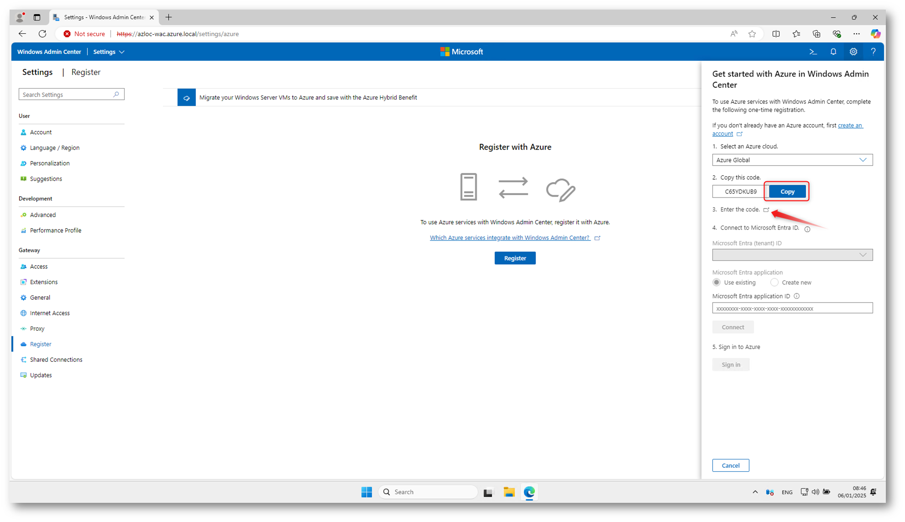Open Windows Start menu
The width and height of the screenshot is (905, 522).
(x=366, y=492)
